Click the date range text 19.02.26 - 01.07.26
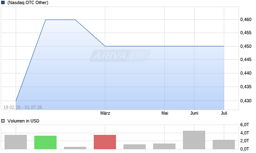The height and width of the screenshot is (153, 256). [23, 107]
